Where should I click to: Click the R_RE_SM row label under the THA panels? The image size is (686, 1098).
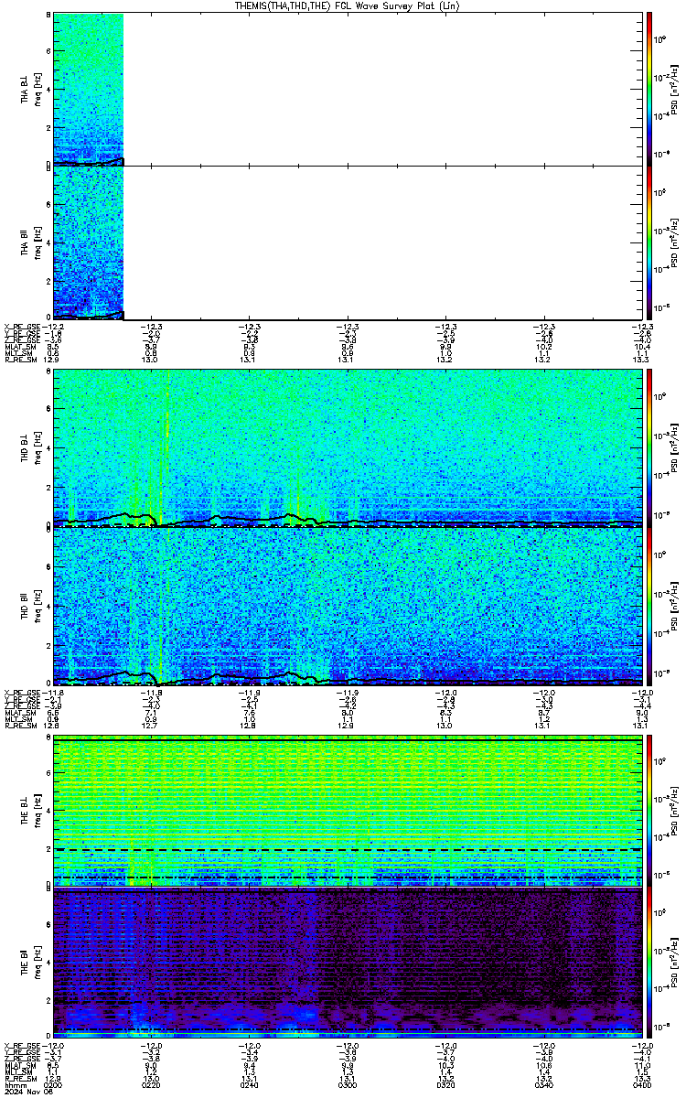pos(21,360)
